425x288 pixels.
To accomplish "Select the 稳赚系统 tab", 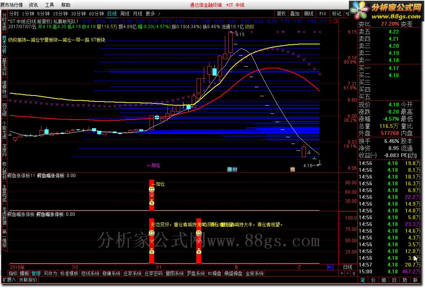I will pyautogui.click(x=112, y=273).
